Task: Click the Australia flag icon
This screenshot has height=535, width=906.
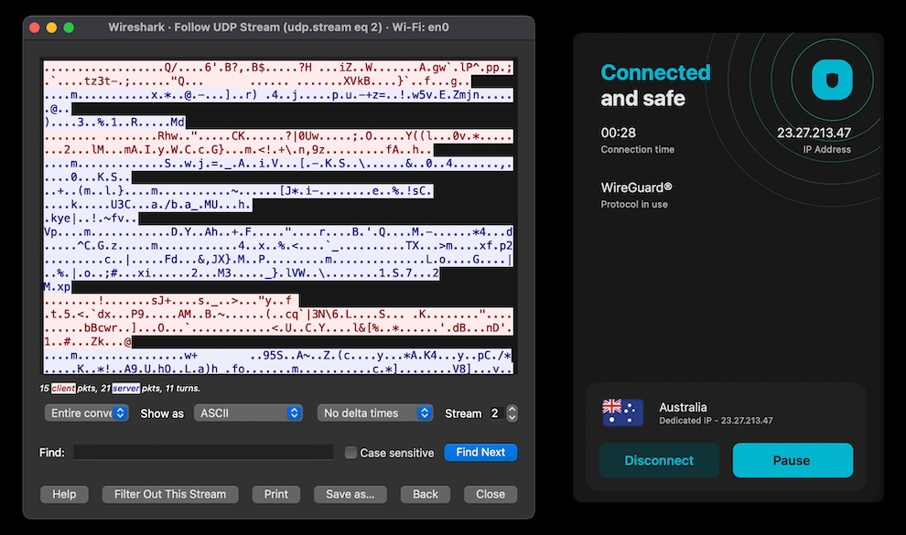Action: (x=622, y=413)
